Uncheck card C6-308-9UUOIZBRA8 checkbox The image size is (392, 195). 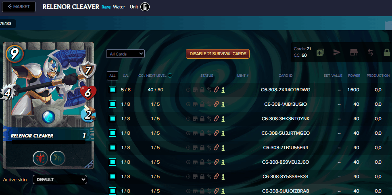[113, 191]
